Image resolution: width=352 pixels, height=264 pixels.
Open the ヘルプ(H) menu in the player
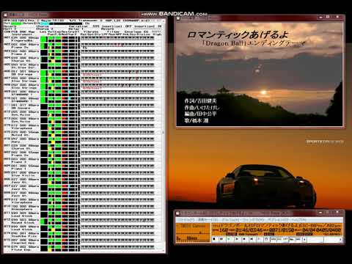[298, 220]
